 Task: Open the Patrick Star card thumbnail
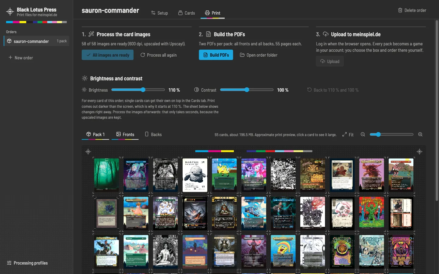point(136,213)
